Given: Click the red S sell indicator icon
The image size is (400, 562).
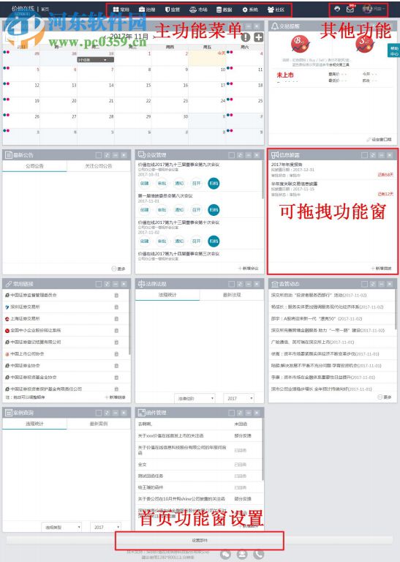Looking at the screenshot, I should [x=365, y=45].
